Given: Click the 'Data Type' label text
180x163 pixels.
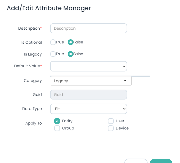Looking at the screenshot, I should [x=32, y=109].
